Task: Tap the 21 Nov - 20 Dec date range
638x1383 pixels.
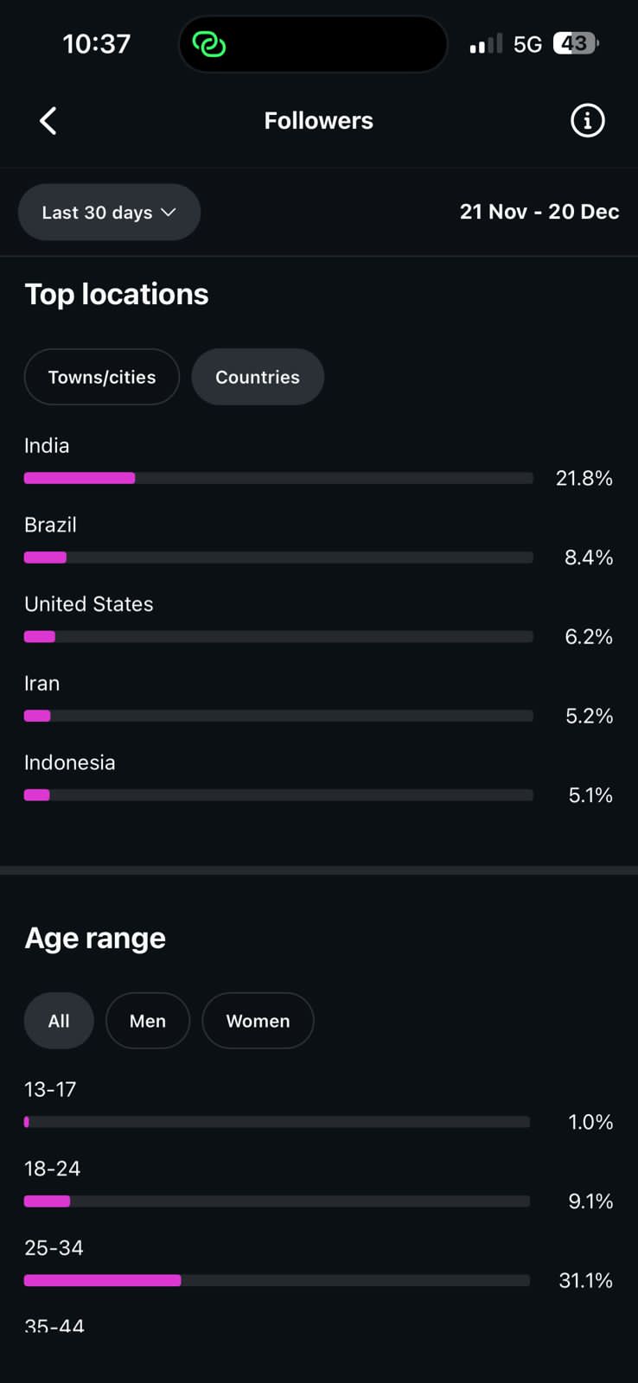Action: [539, 212]
